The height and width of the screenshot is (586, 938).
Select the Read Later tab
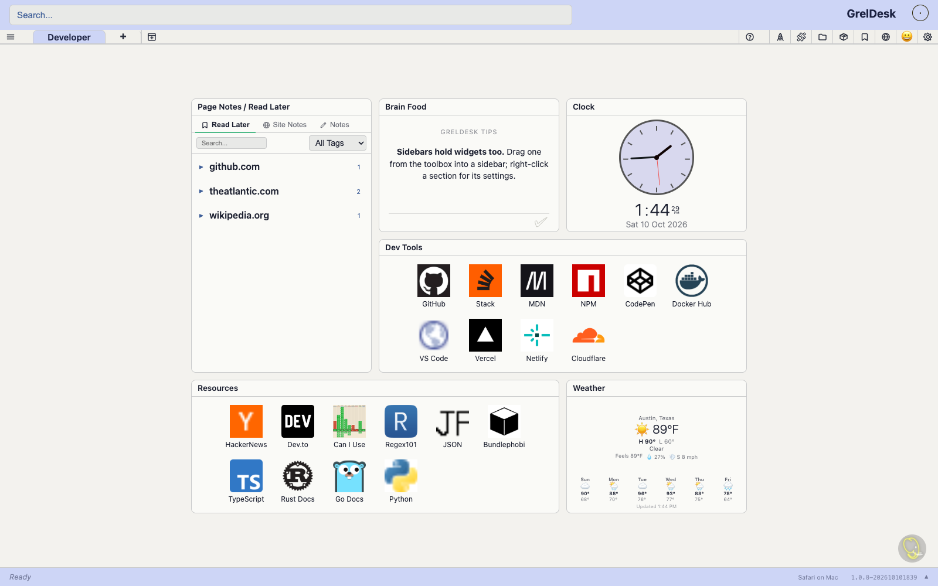click(226, 125)
